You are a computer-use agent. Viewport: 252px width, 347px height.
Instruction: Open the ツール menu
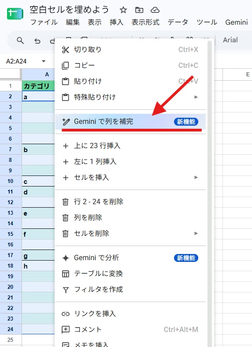pyautogui.click(x=207, y=22)
